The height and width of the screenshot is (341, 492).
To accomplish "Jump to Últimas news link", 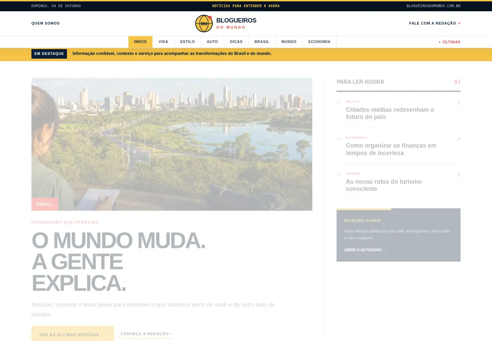I will point(450,42).
